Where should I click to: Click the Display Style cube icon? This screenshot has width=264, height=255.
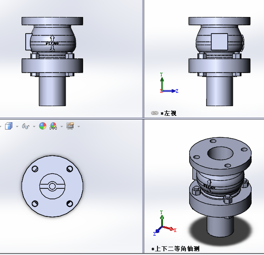(9, 126)
